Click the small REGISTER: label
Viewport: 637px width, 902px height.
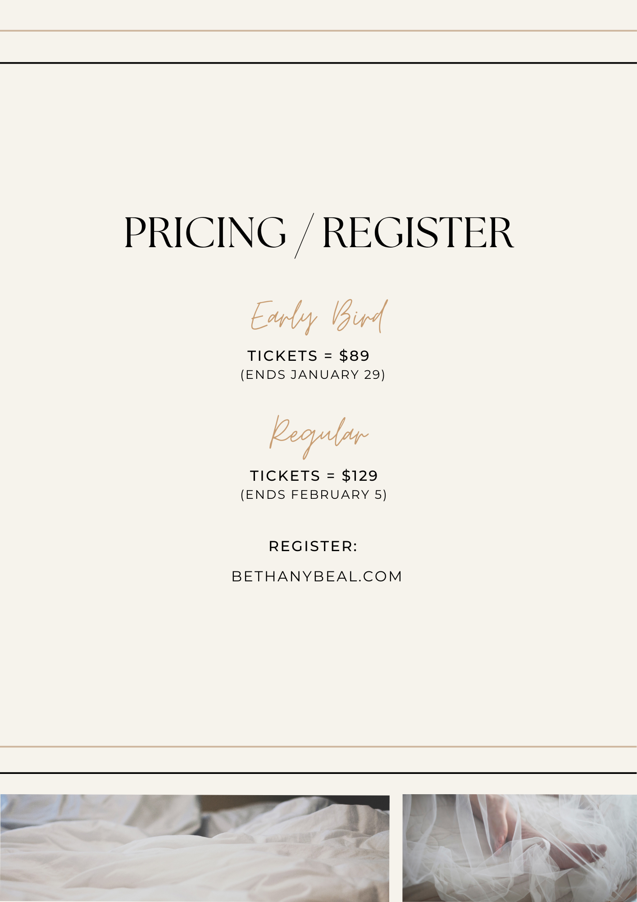click(313, 546)
